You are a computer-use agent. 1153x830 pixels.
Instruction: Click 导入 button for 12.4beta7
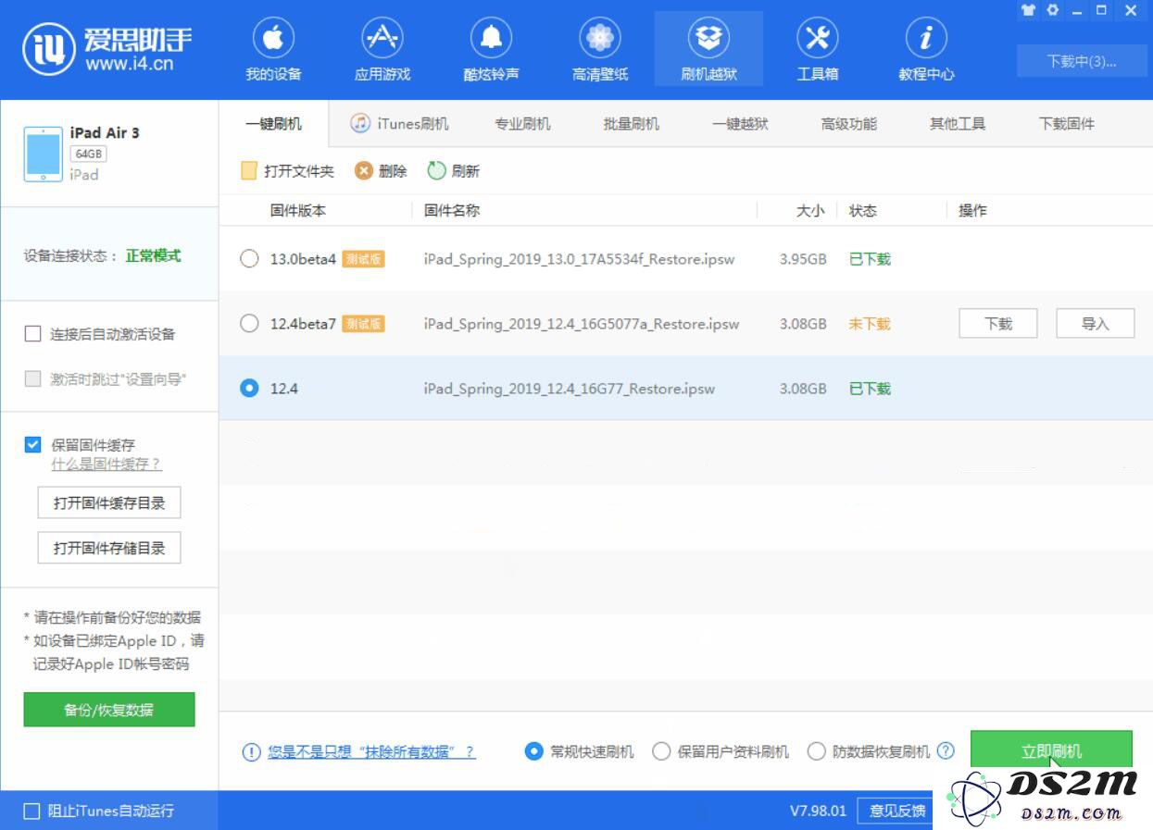[1096, 324]
